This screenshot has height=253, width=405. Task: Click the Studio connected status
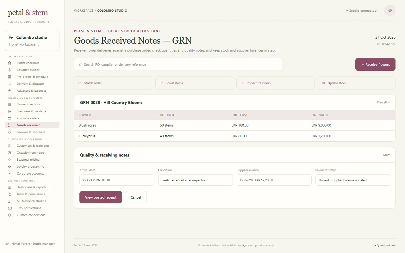(x=361, y=10)
